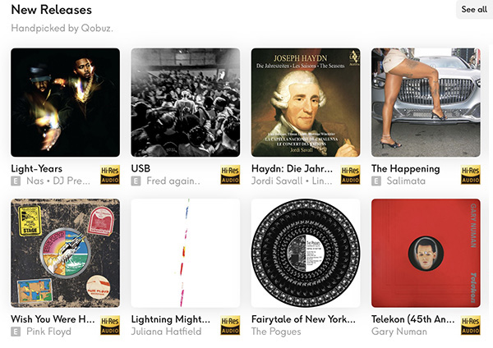Screen dimensions: 493x348
Task: Open the Light-Years album cover
Action: [66, 103]
